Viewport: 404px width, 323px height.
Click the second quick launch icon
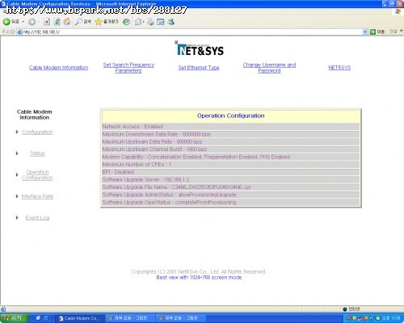[46, 318]
